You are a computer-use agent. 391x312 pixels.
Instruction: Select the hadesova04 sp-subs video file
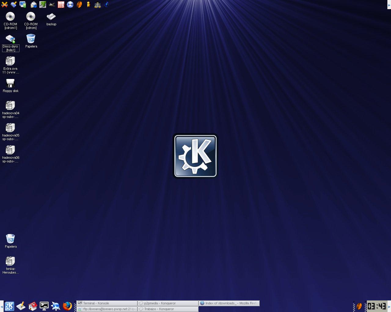[x=11, y=110]
